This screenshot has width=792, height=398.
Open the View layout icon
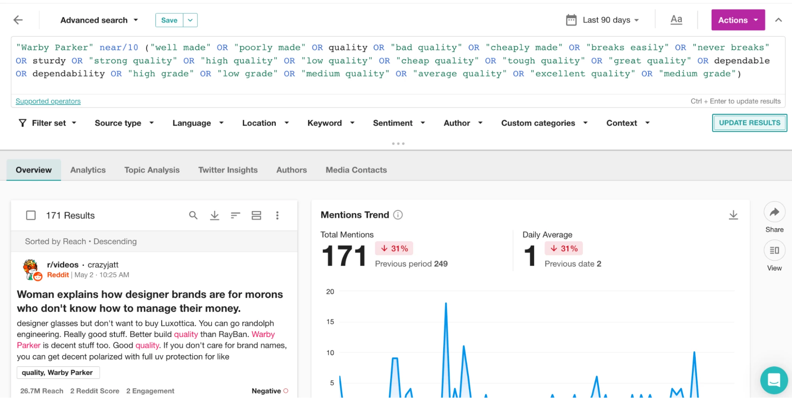pos(774,251)
